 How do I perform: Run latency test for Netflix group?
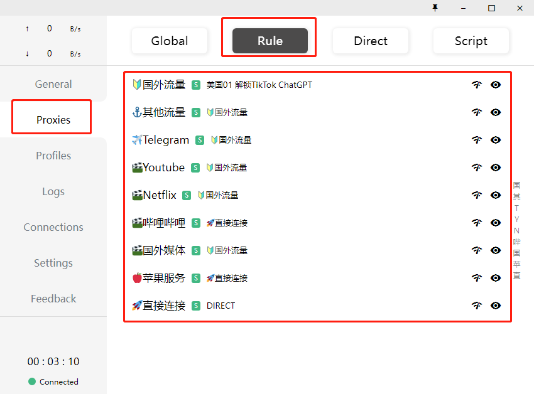(x=477, y=194)
